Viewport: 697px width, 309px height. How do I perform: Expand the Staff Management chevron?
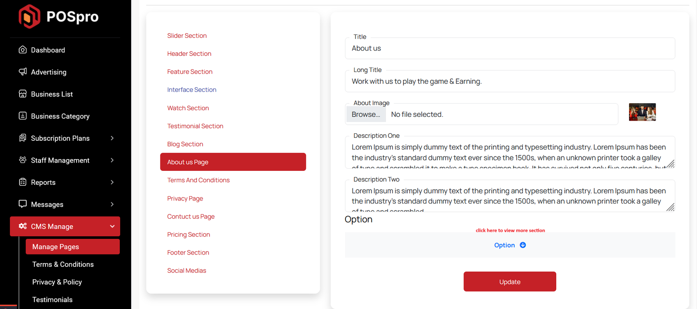click(112, 160)
